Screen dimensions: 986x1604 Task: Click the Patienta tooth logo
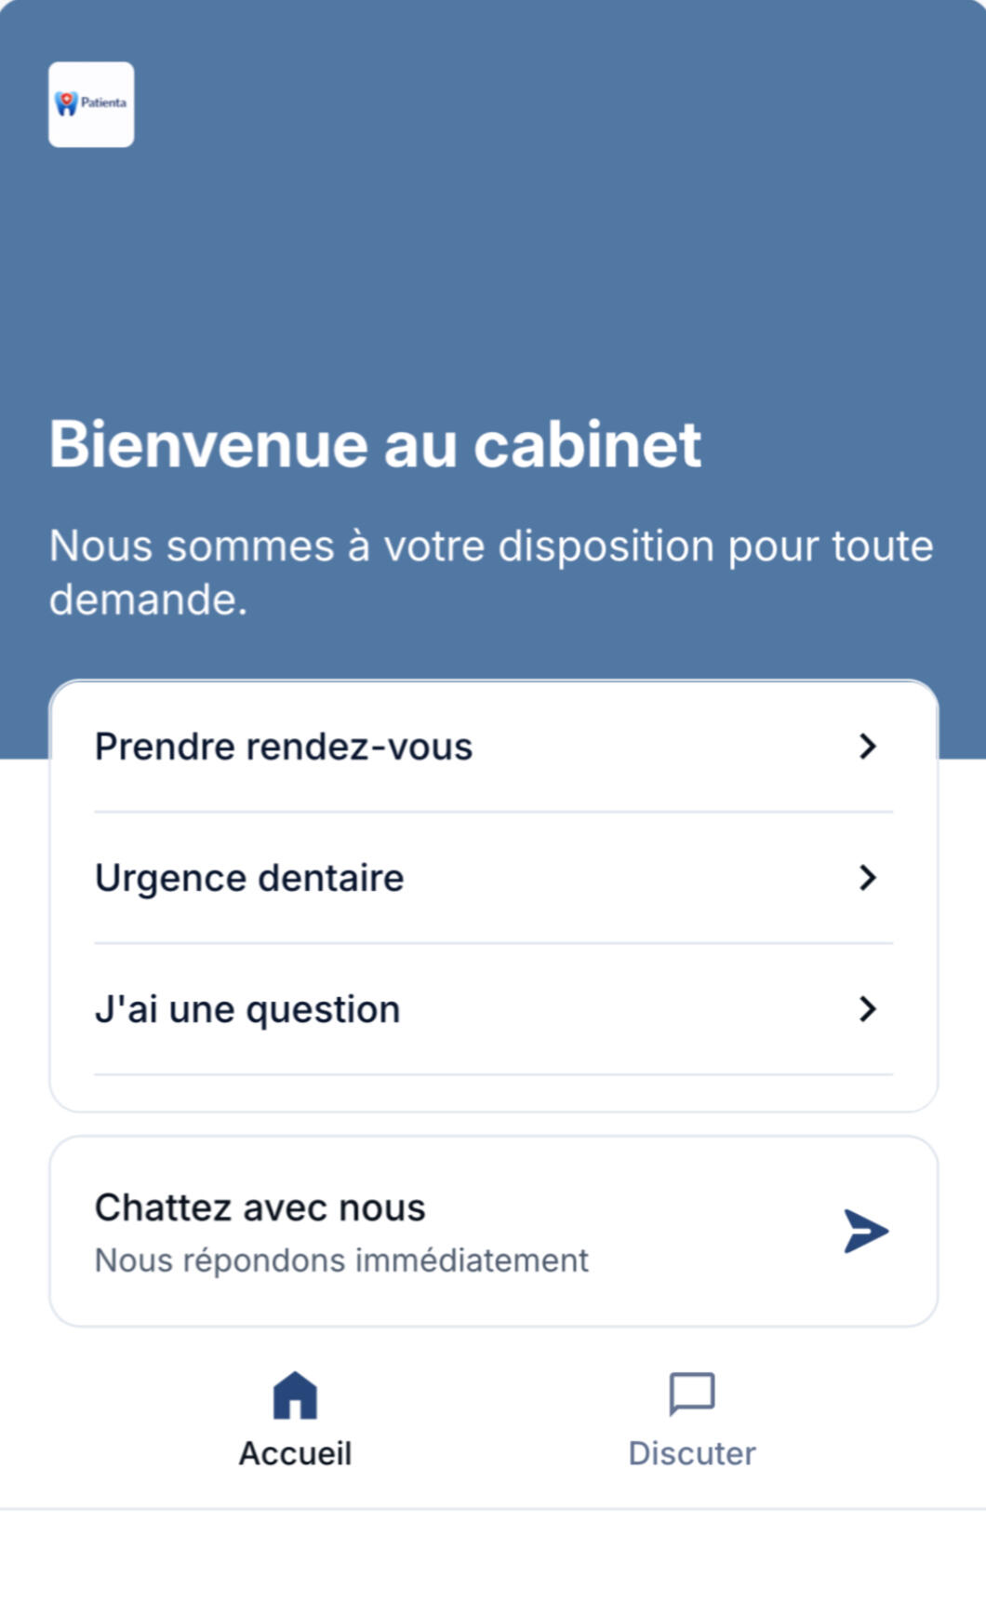[x=90, y=103]
